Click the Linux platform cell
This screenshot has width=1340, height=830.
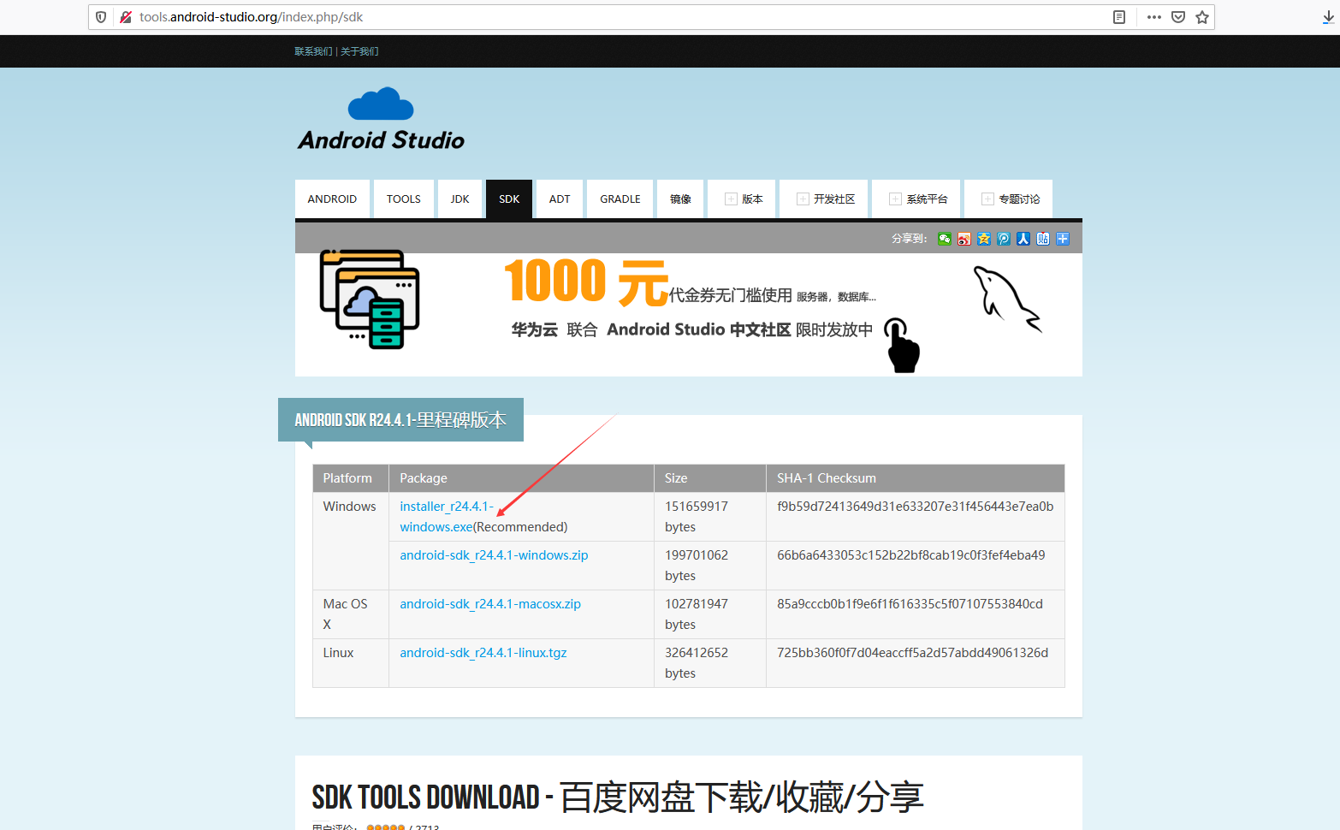pos(351,663)
